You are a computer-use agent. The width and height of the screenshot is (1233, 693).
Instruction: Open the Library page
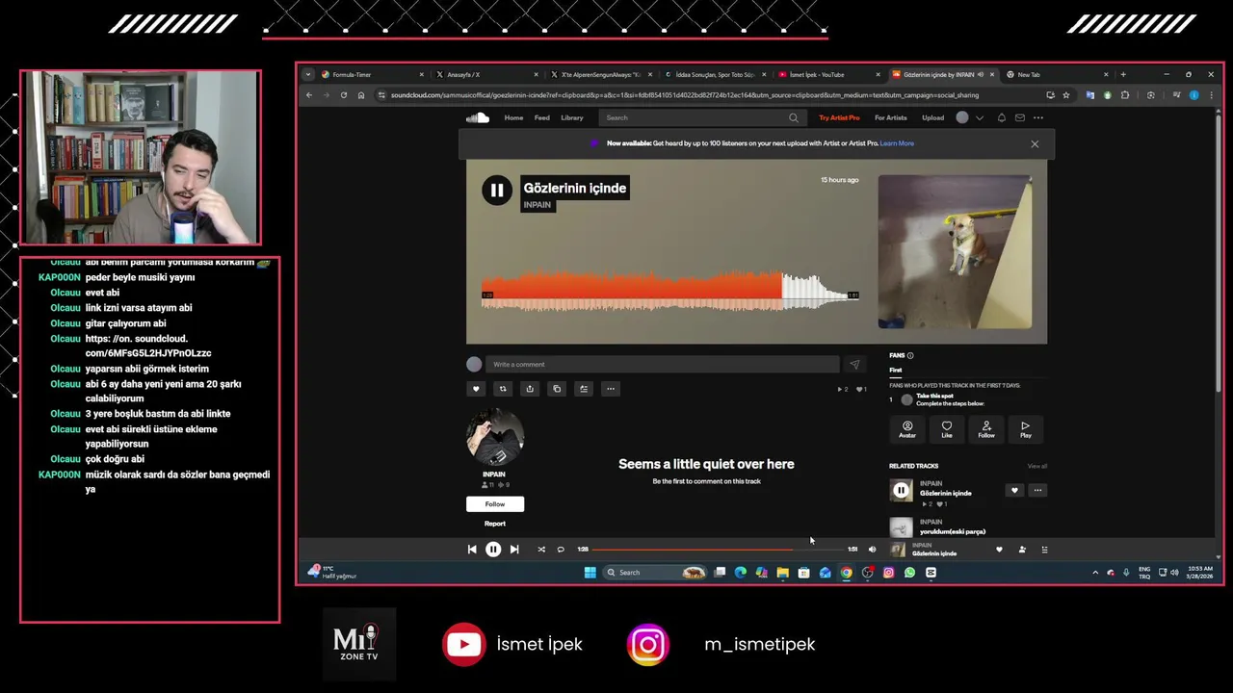coord(572,117)
